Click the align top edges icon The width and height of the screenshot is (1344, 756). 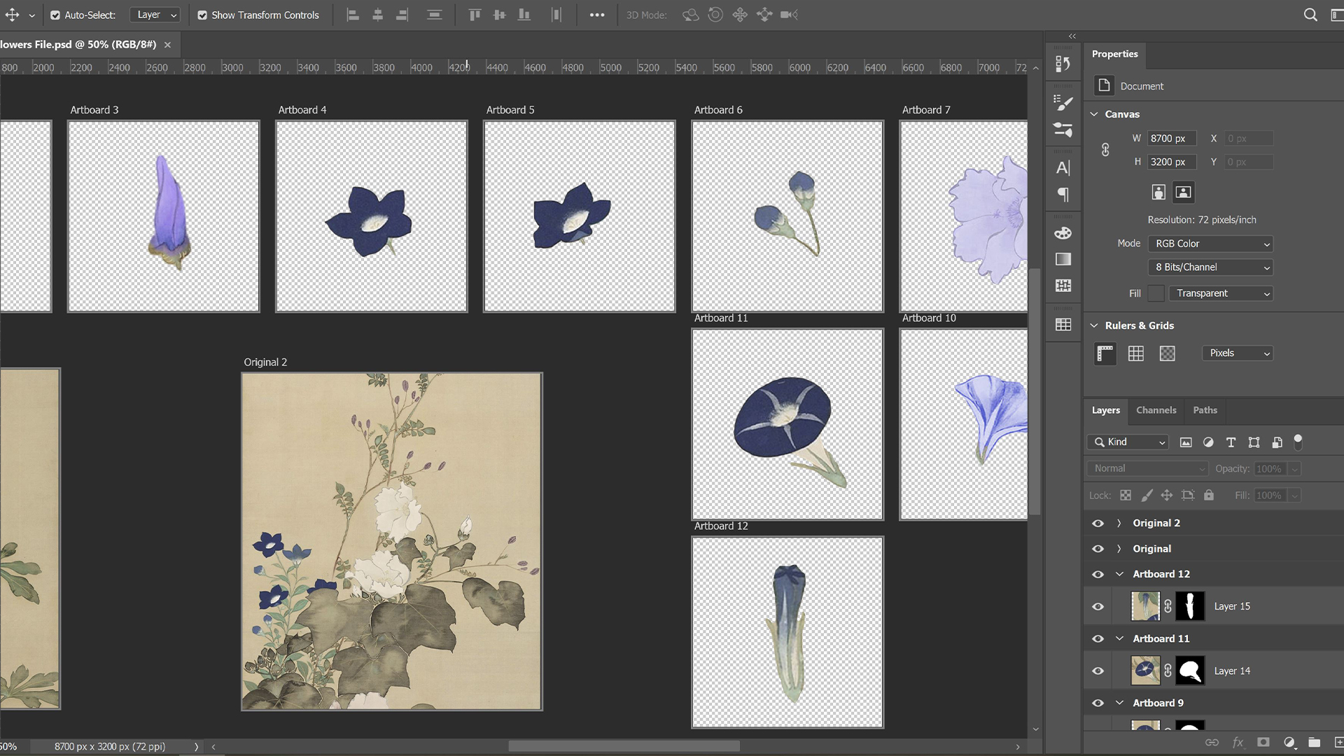point(475,15)
